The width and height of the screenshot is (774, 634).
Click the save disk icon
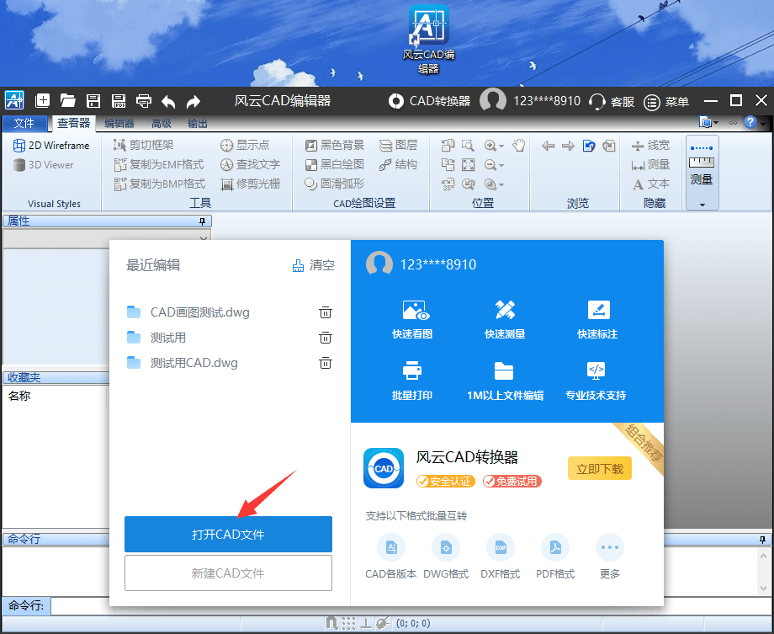(93, 101)
